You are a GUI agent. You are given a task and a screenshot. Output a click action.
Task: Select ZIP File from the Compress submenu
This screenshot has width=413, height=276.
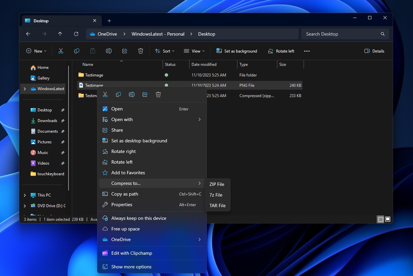point(217,184)
